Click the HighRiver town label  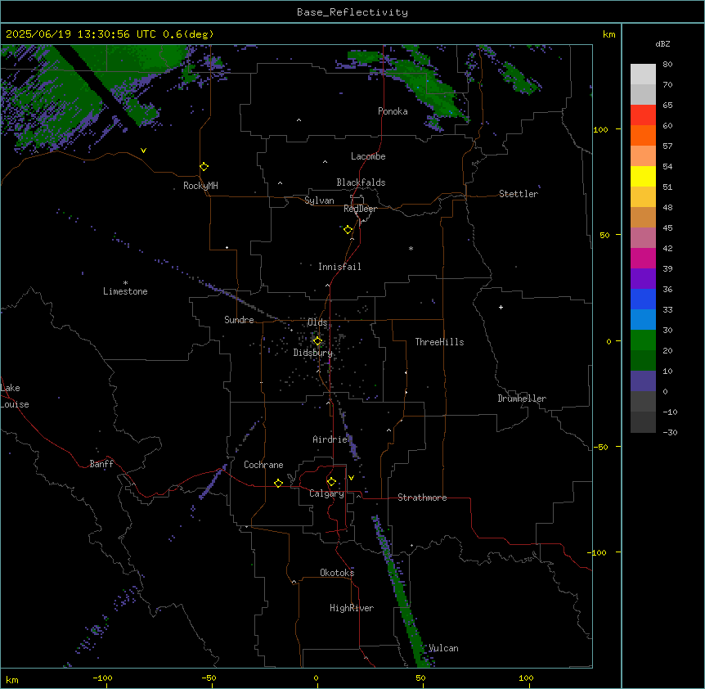pos(352,608)
